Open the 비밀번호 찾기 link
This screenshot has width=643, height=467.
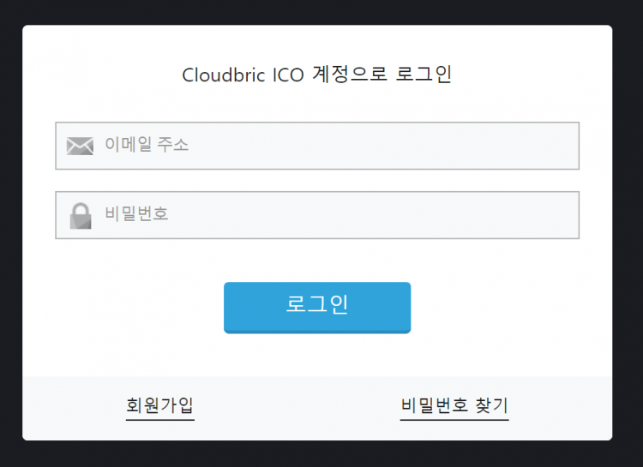454,405
